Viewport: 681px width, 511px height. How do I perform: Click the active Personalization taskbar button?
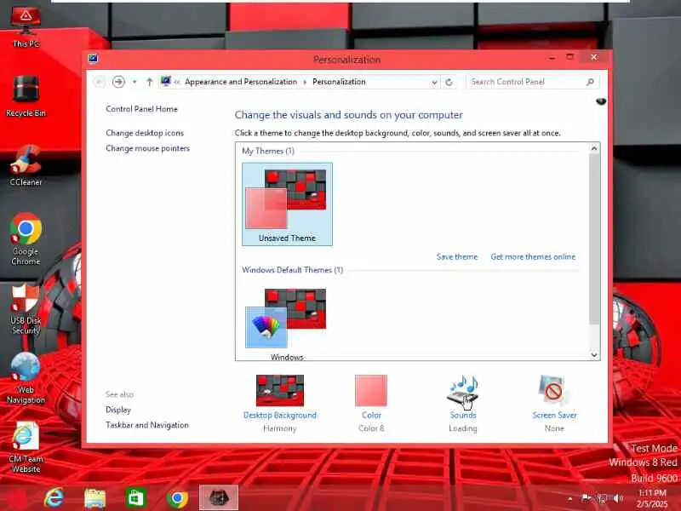(x=219, y=497)
